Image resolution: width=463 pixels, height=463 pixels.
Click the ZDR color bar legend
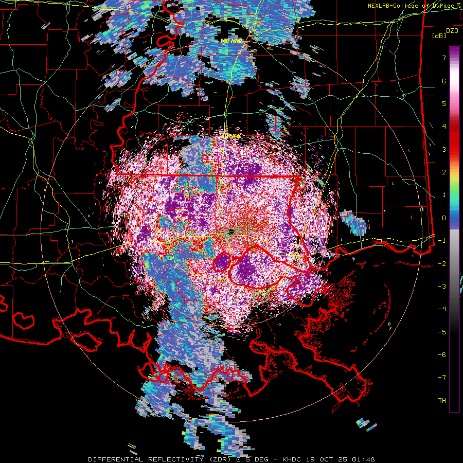[x=454, y=229]
